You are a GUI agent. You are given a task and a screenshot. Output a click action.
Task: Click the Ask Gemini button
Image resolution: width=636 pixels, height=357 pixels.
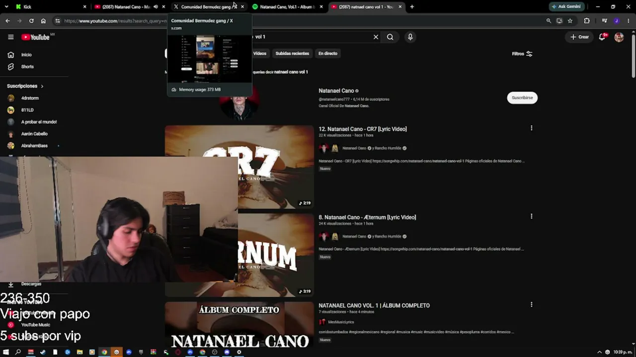click(x=566, y=7)
